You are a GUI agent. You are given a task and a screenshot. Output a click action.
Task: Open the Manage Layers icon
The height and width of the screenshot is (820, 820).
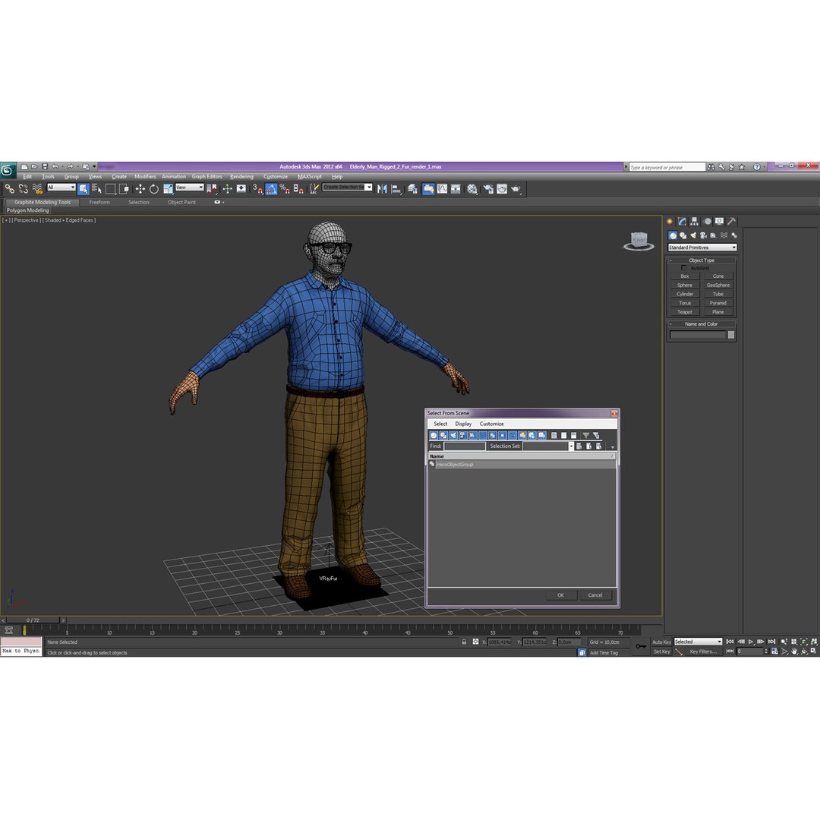412,189
